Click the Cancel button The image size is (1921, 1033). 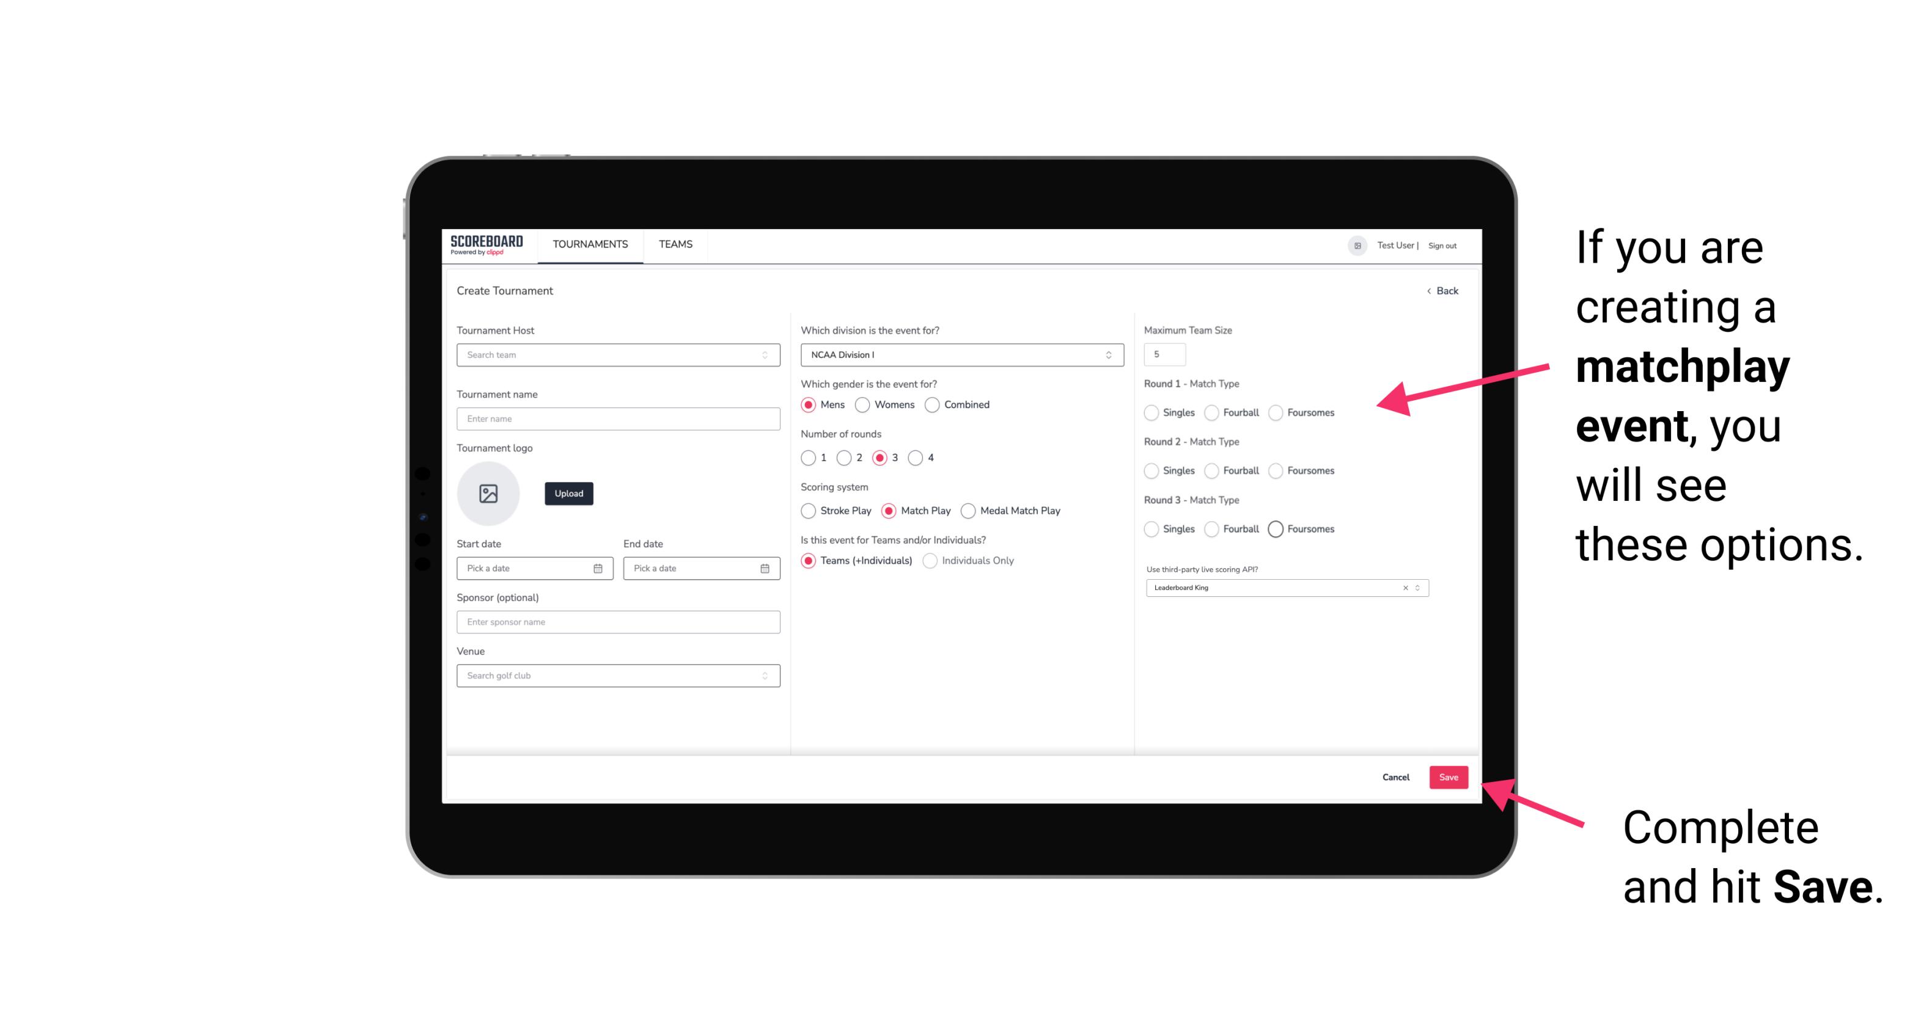(1397, 776)
